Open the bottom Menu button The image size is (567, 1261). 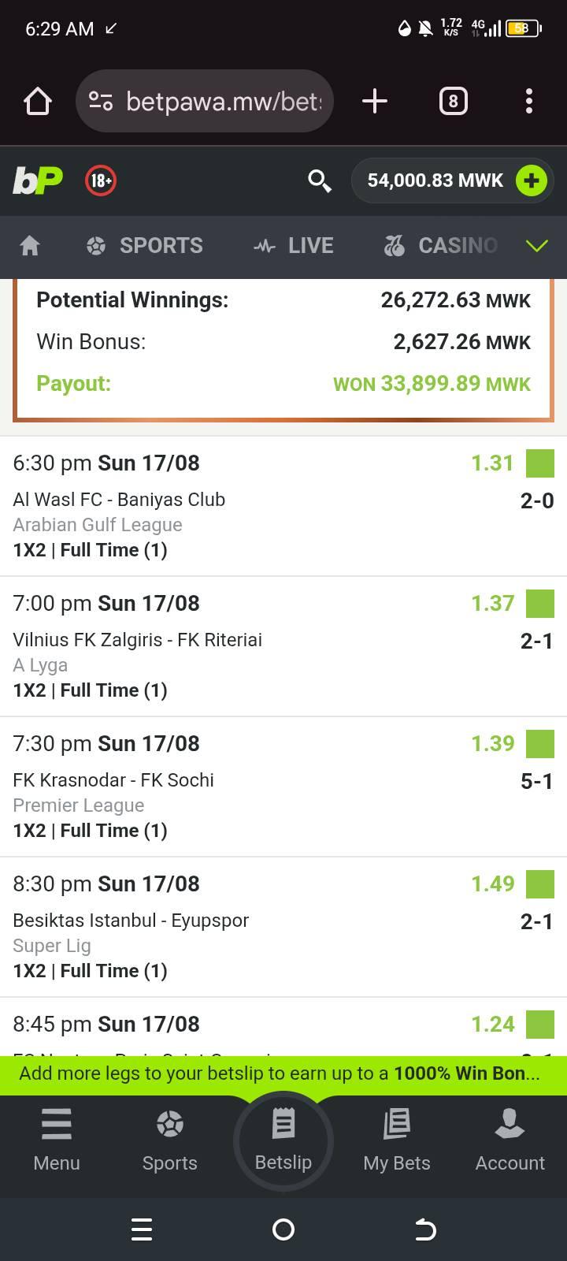(57, 1140)
